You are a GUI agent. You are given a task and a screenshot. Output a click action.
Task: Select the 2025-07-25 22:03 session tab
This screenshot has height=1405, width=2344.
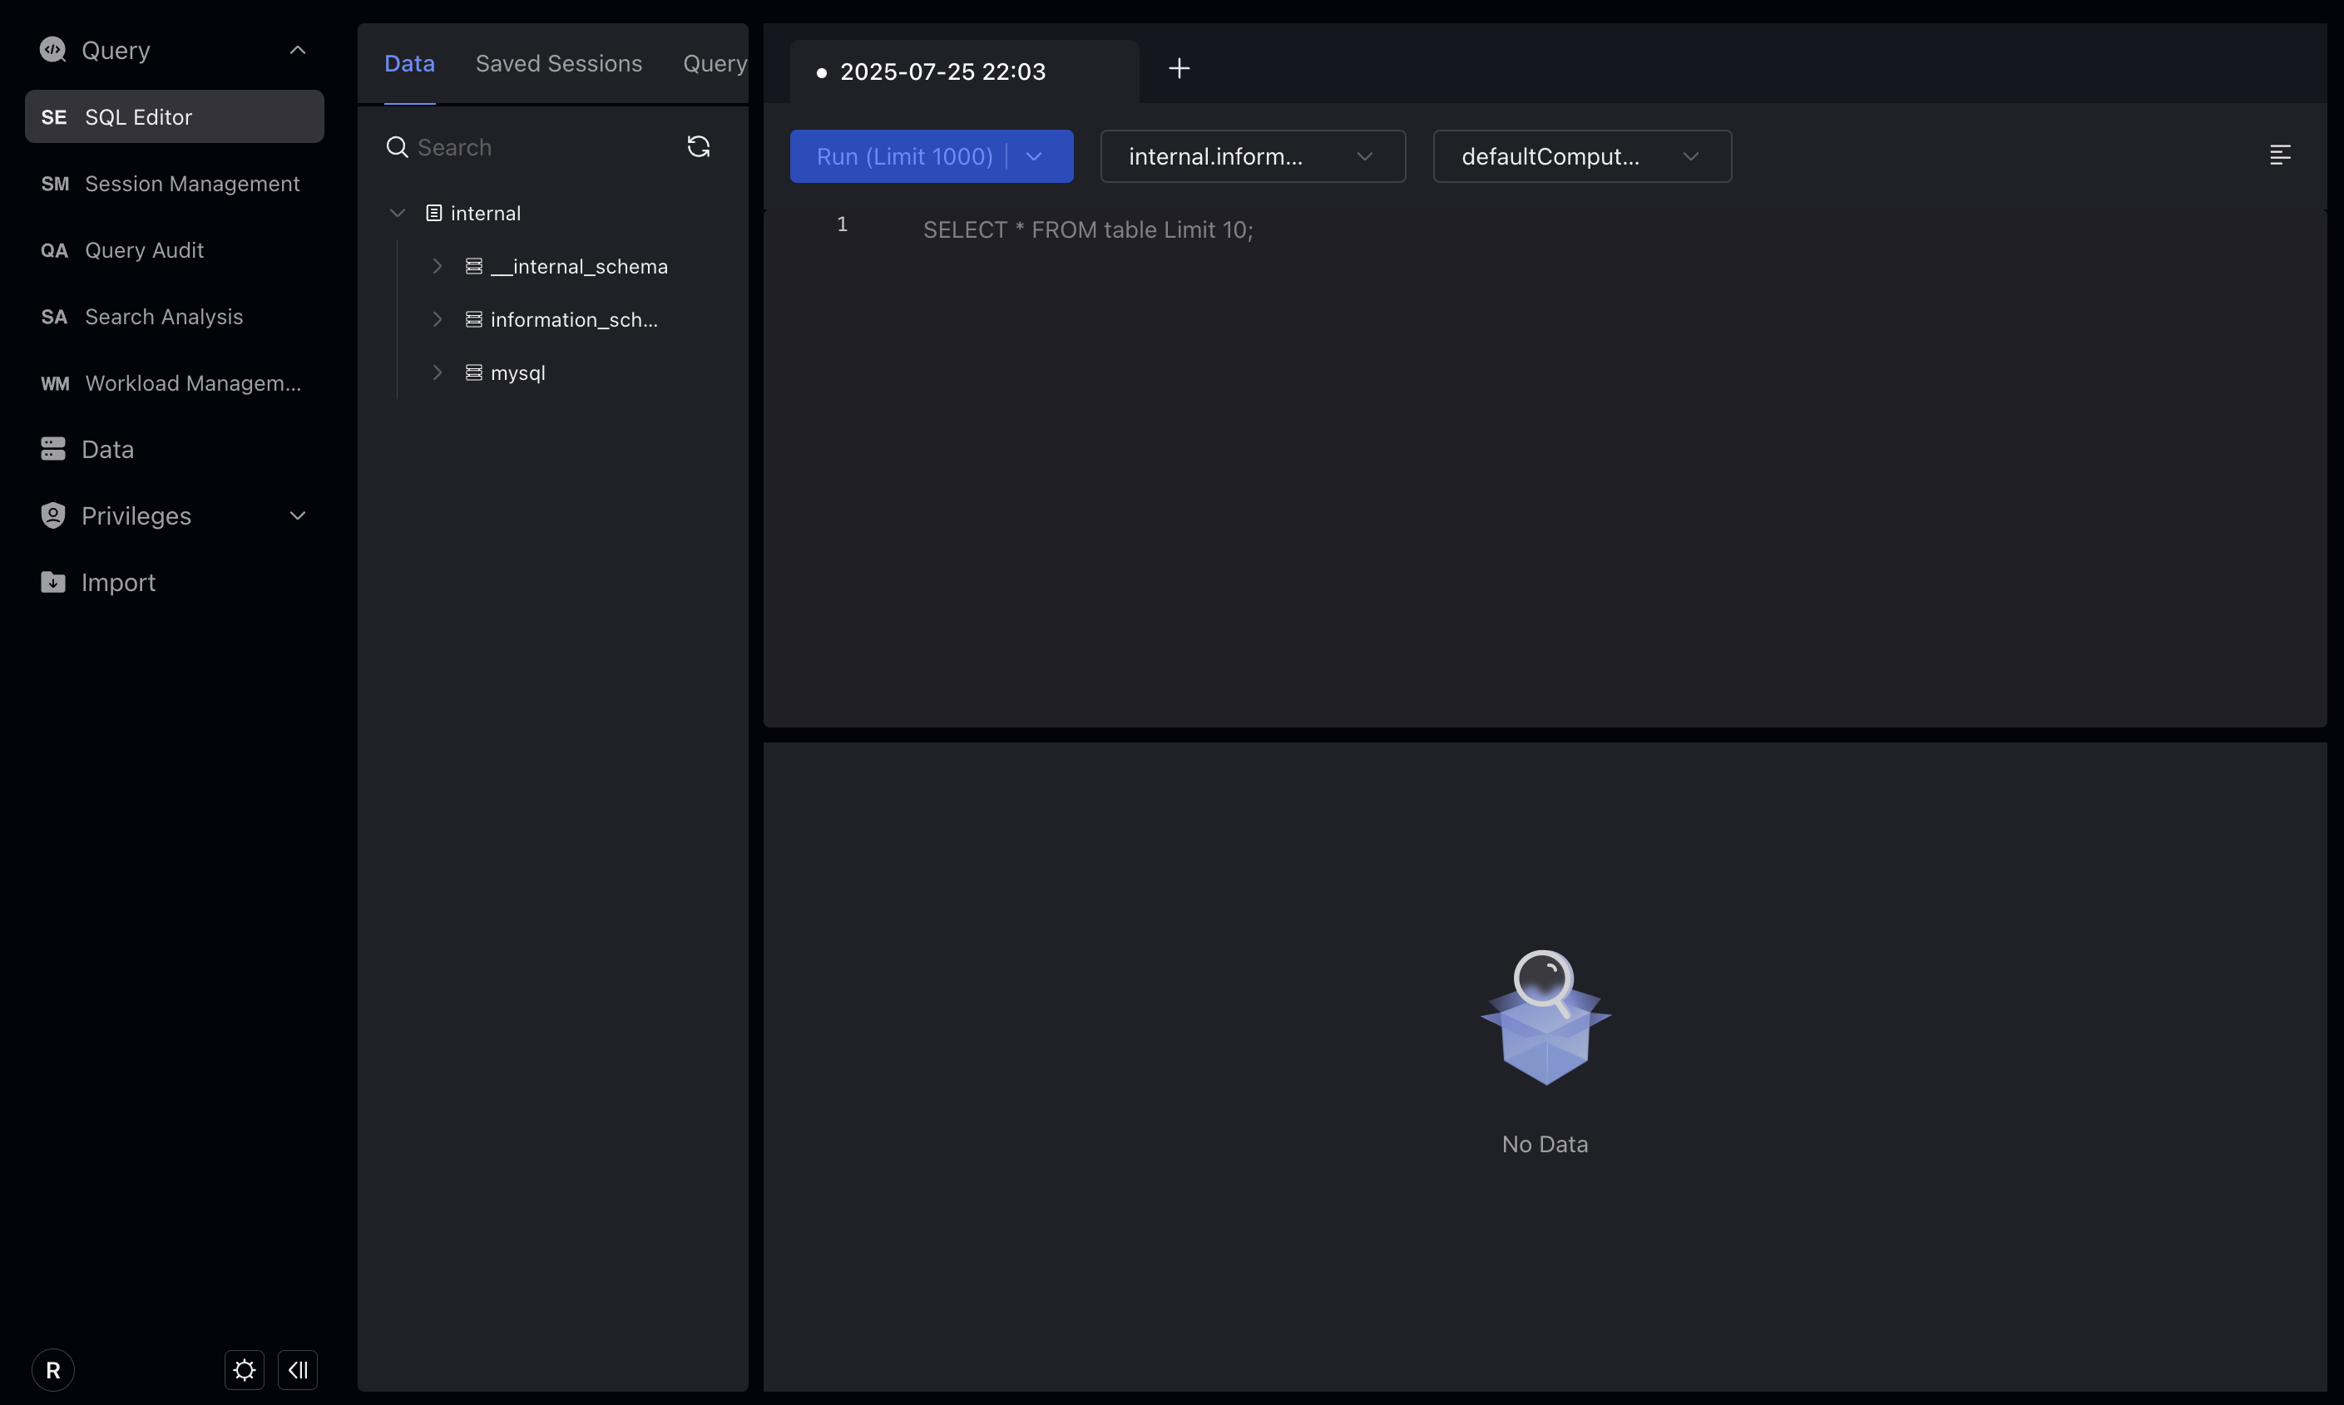pyautogui.click(x=942, y=70)
